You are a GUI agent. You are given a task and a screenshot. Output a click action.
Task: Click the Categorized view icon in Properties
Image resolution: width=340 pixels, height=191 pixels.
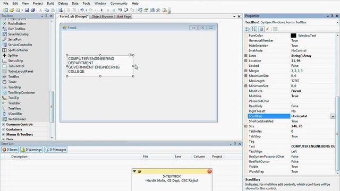pos(248,29)
